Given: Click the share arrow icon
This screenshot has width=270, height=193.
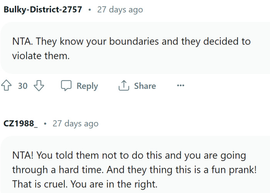Looking at the screenshot, I should [x=123, y=86].
